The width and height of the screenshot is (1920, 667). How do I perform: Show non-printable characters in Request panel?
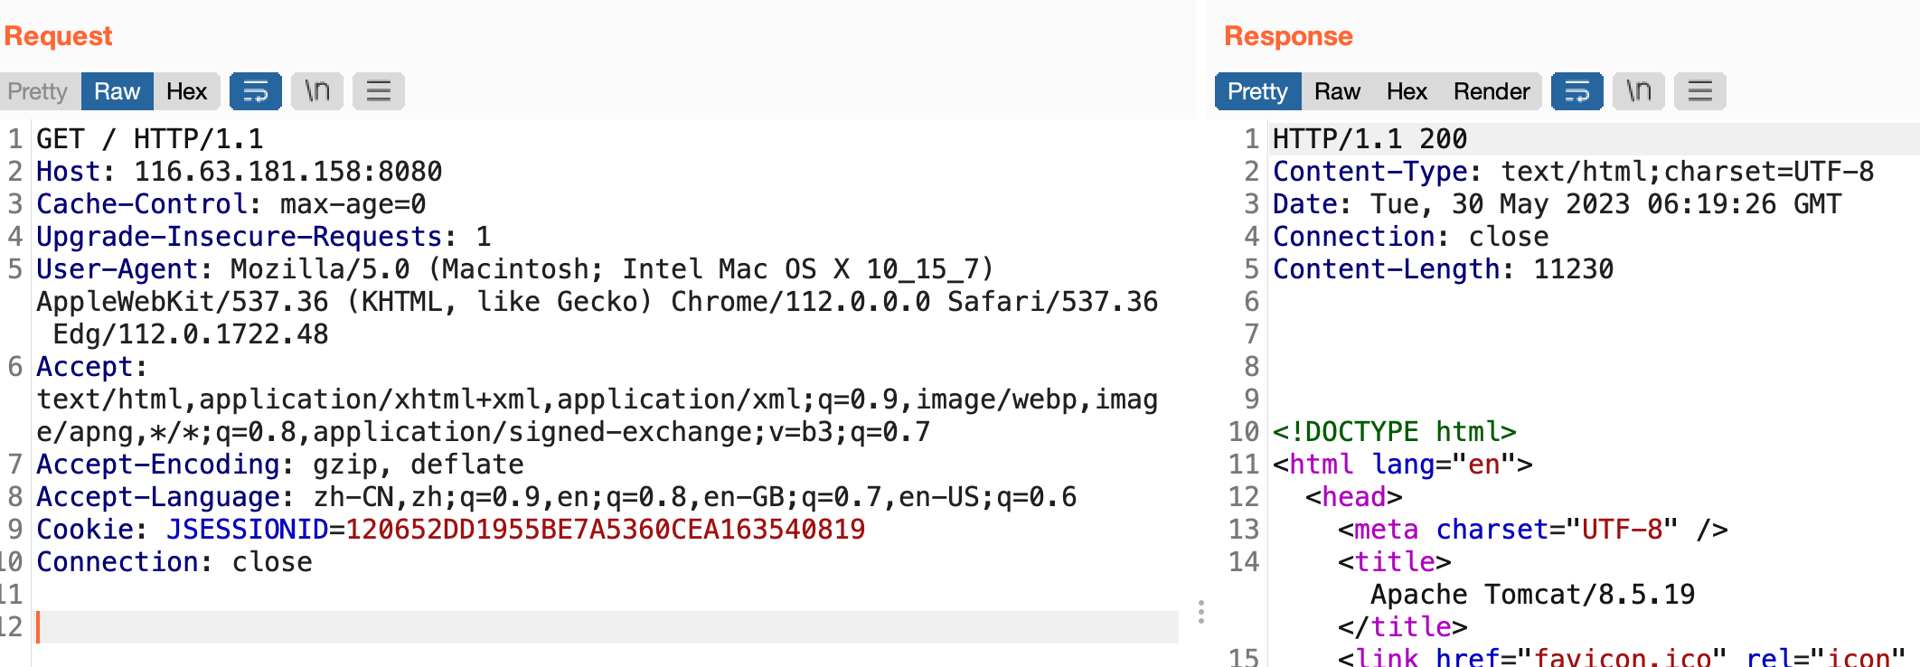tap(317, 91)
